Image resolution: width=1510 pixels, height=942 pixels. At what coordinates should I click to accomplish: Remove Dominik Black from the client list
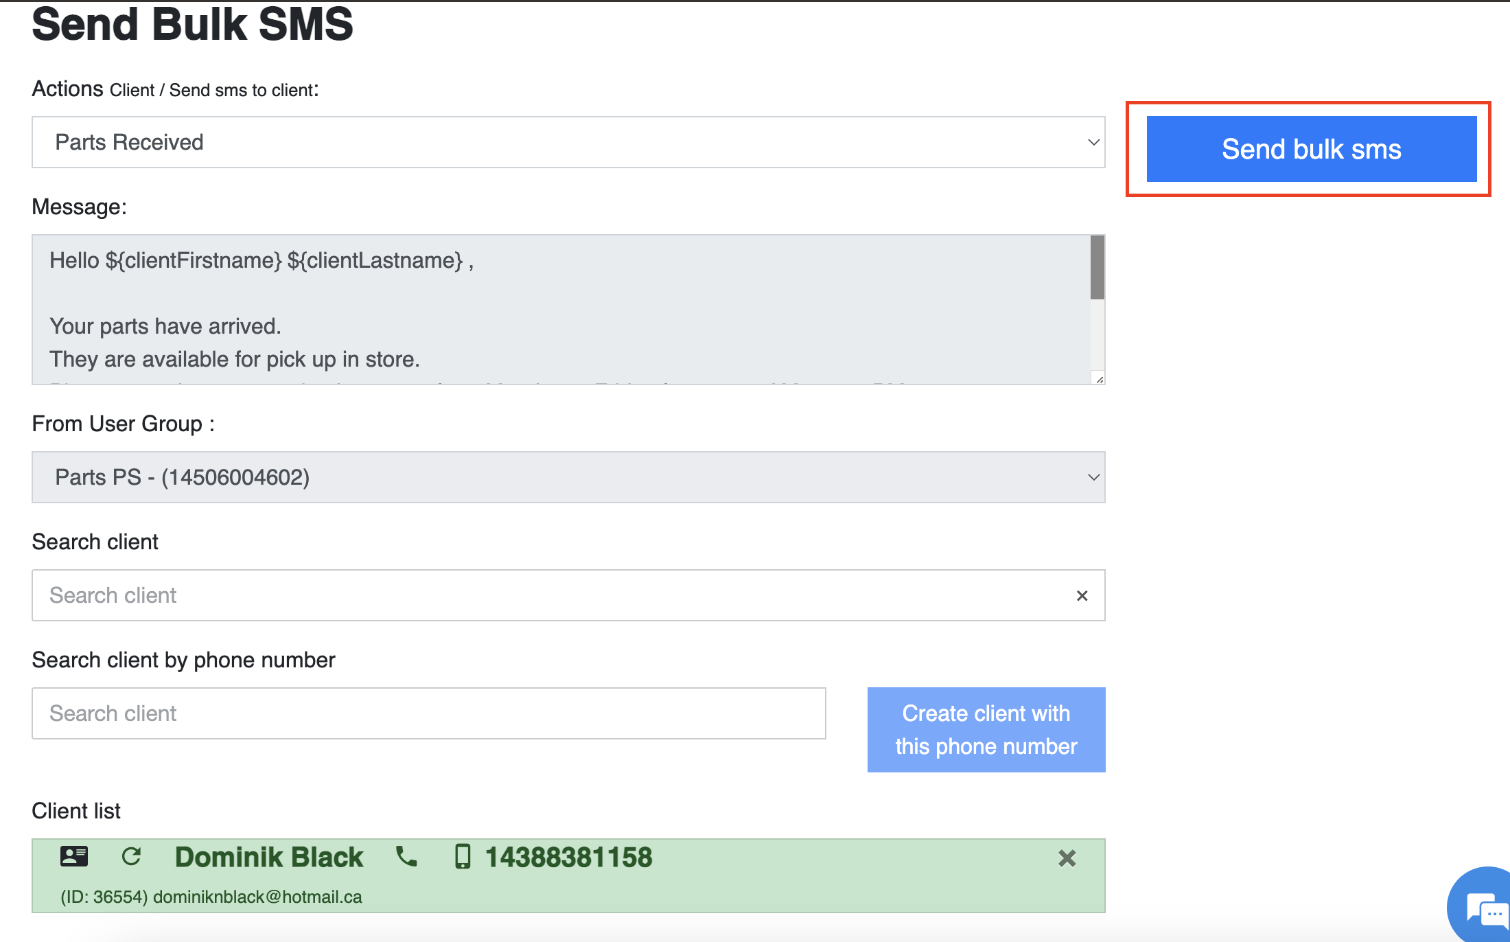point(1067,858)
